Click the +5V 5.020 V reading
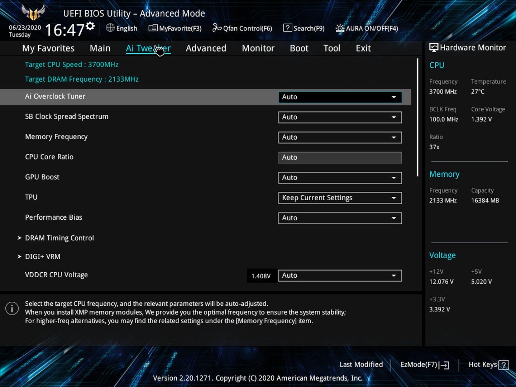Viewport: 516px width, 387px height. (x=482, y=282)
